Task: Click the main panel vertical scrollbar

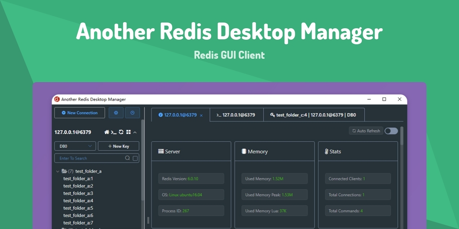Action: coord(402,135)
